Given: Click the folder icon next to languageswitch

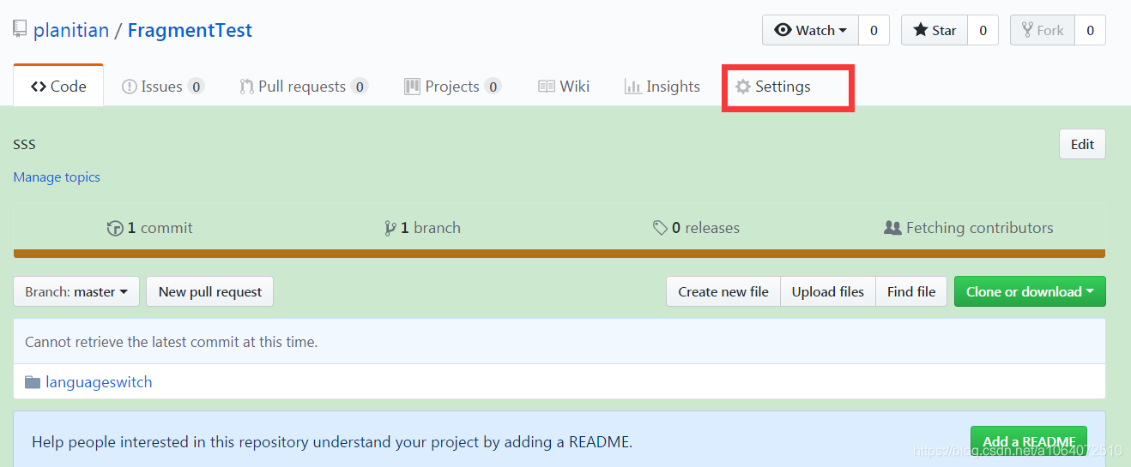Looking at the screenshot, I should [x=33, y=382].
